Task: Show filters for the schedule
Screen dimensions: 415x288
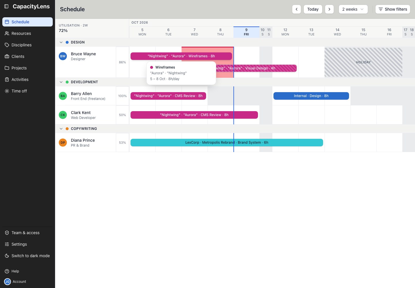Action: coord(393,9)
